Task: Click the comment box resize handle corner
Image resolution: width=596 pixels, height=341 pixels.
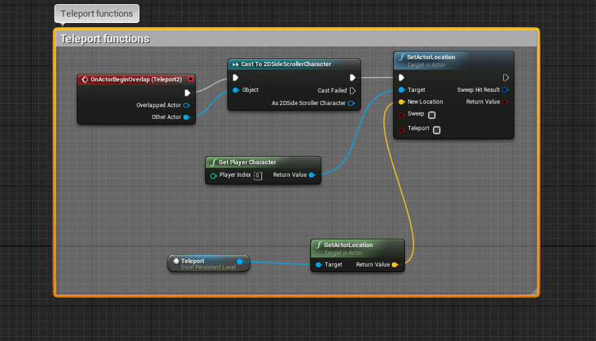Action: point(534,291)
